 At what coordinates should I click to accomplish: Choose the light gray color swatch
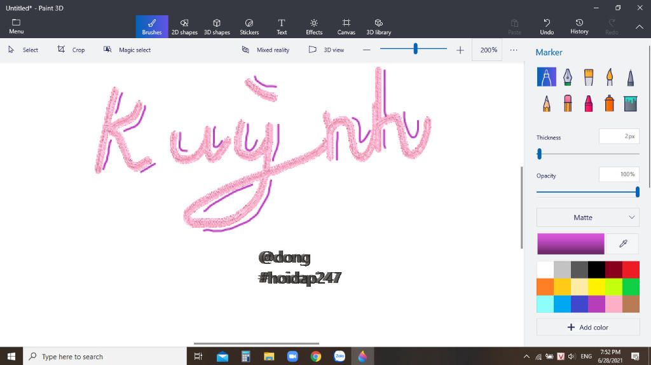pyautogui.click(x=562, y=270)
